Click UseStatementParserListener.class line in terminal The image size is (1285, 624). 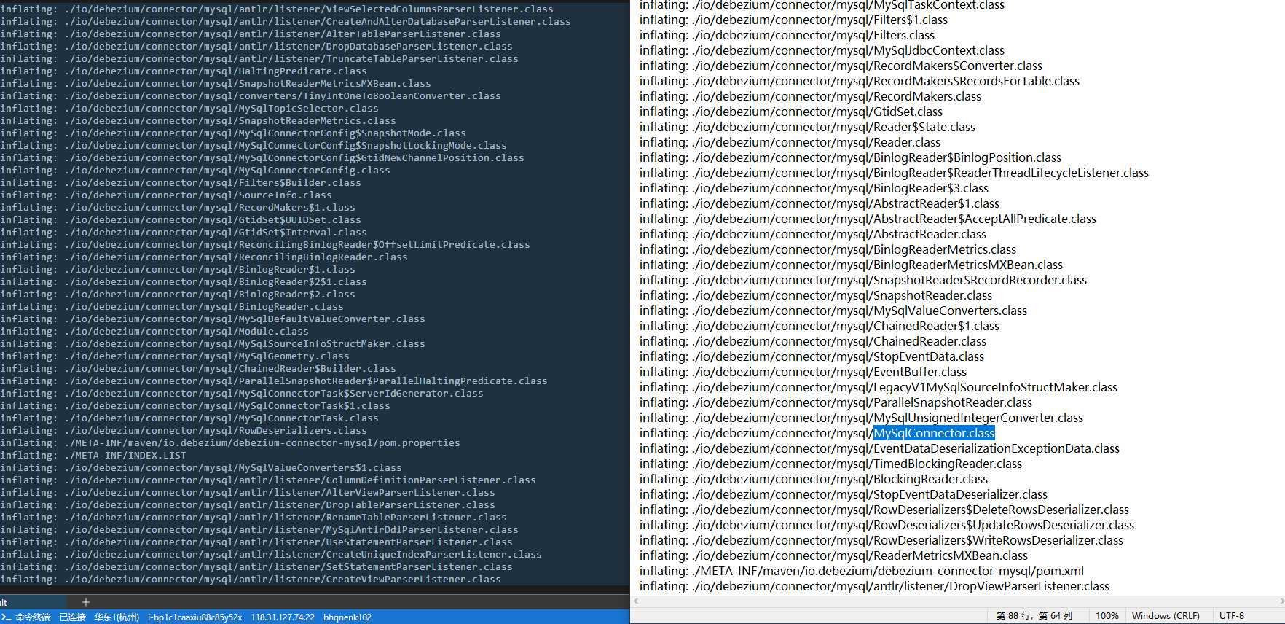256,542
